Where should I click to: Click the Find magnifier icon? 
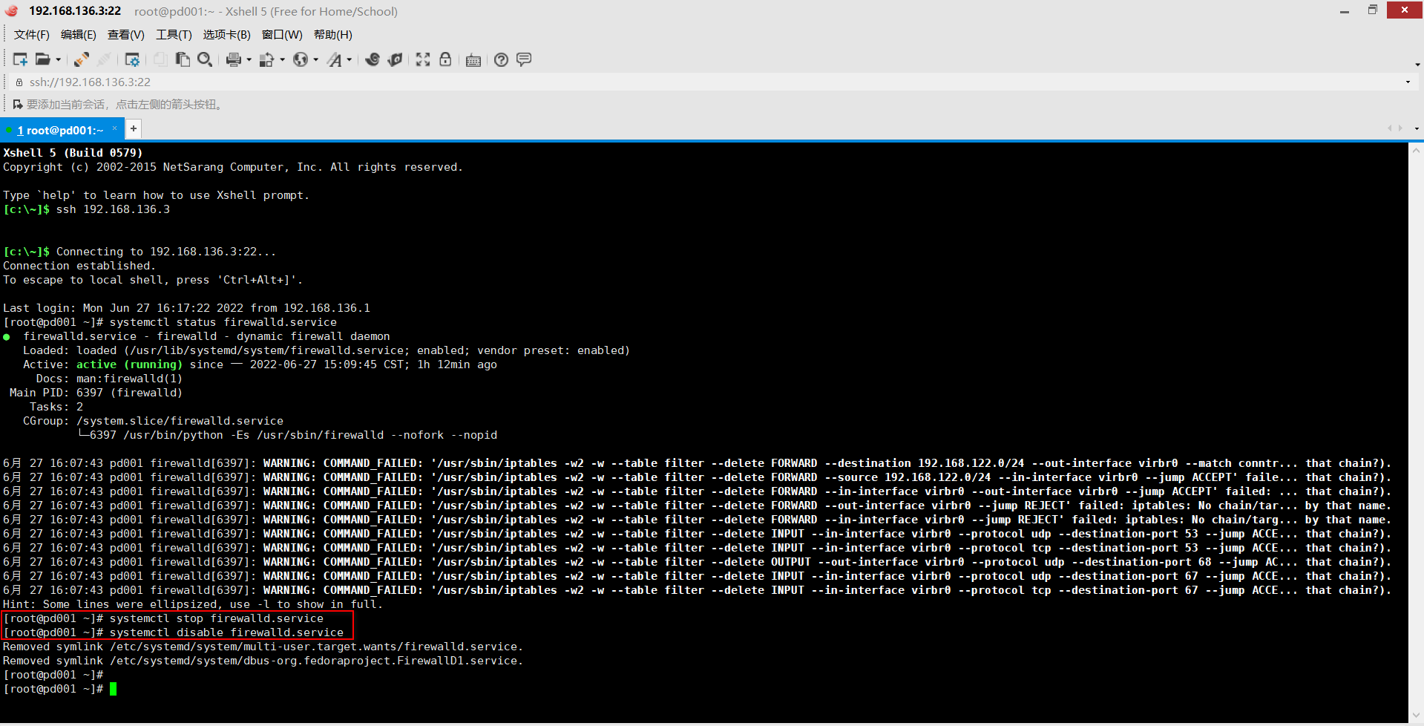point(205,59)
